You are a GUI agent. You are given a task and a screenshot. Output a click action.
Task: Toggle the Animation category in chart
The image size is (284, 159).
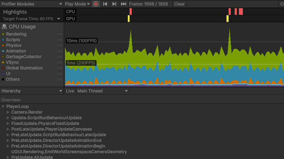[x=3, y=51]
